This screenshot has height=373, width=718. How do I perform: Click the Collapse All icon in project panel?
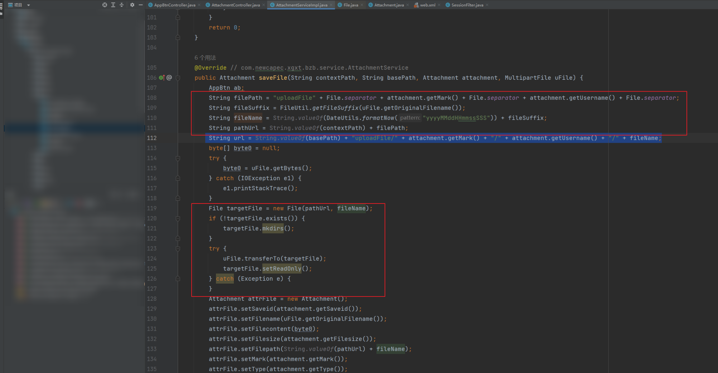[121, 5]
